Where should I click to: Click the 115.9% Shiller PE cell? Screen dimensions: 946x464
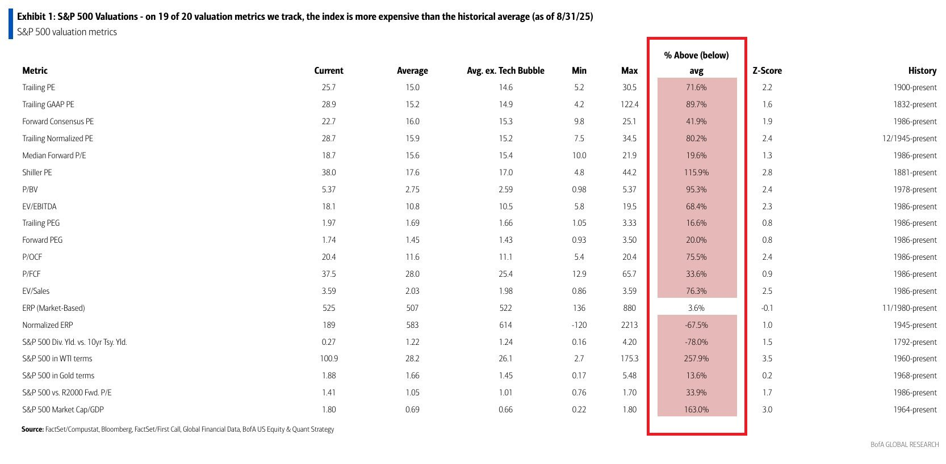coord(697,172)
